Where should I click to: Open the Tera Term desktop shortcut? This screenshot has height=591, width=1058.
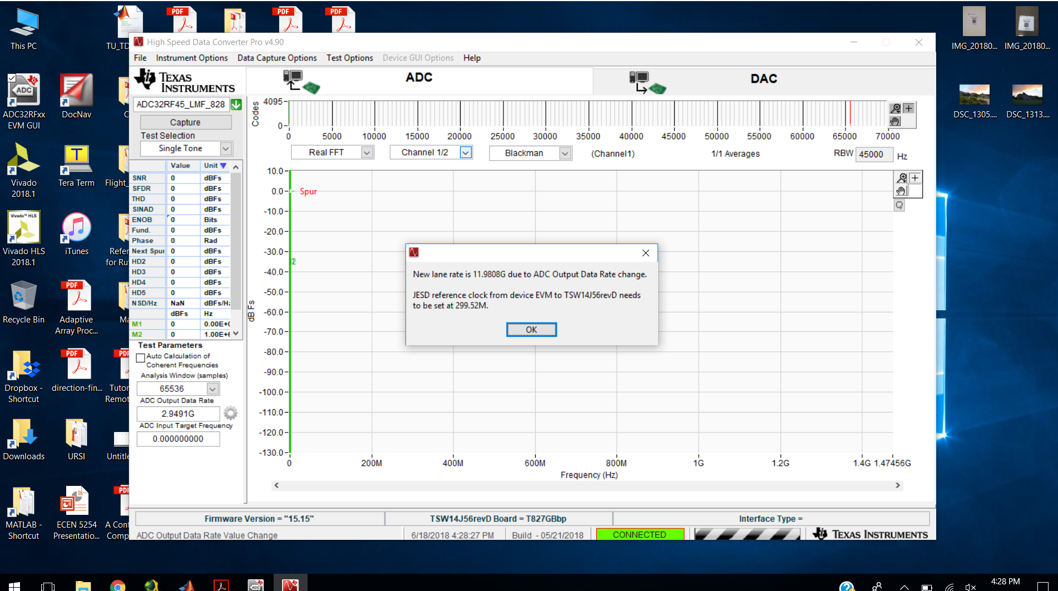click(x=76, y=165)
